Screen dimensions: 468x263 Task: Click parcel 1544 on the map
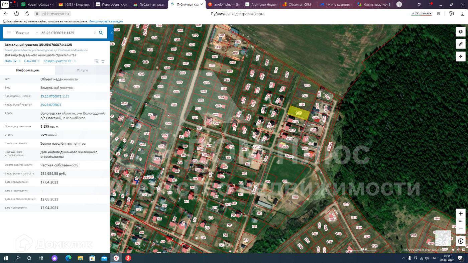[437, 219]
